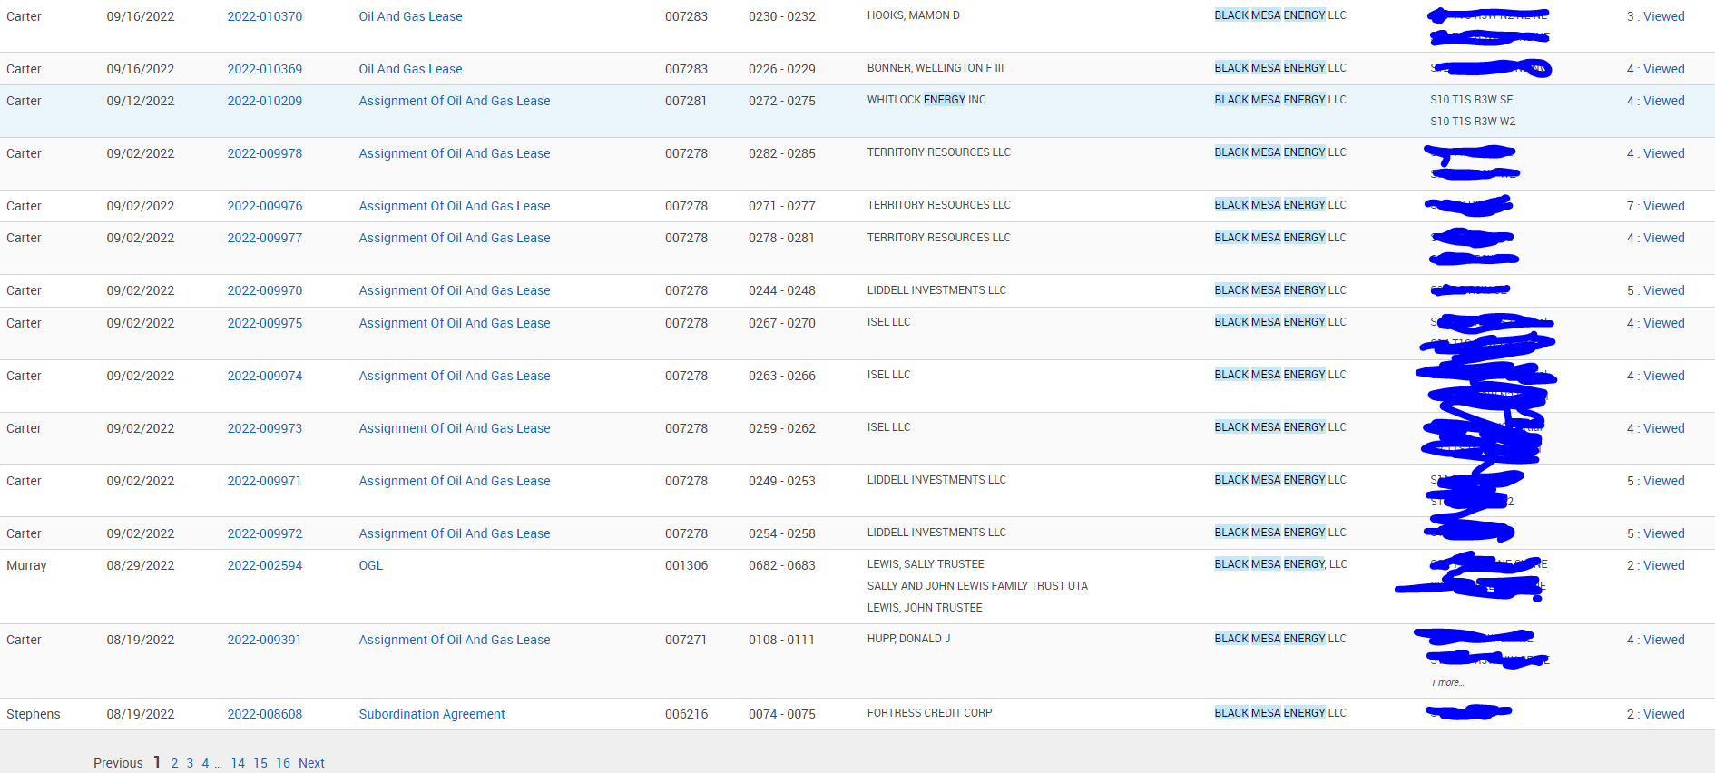Screen dimensions: 1715x773
Task: Select grantor 'BONNER, WELLINGTON F III'
Action: [935, 68]
